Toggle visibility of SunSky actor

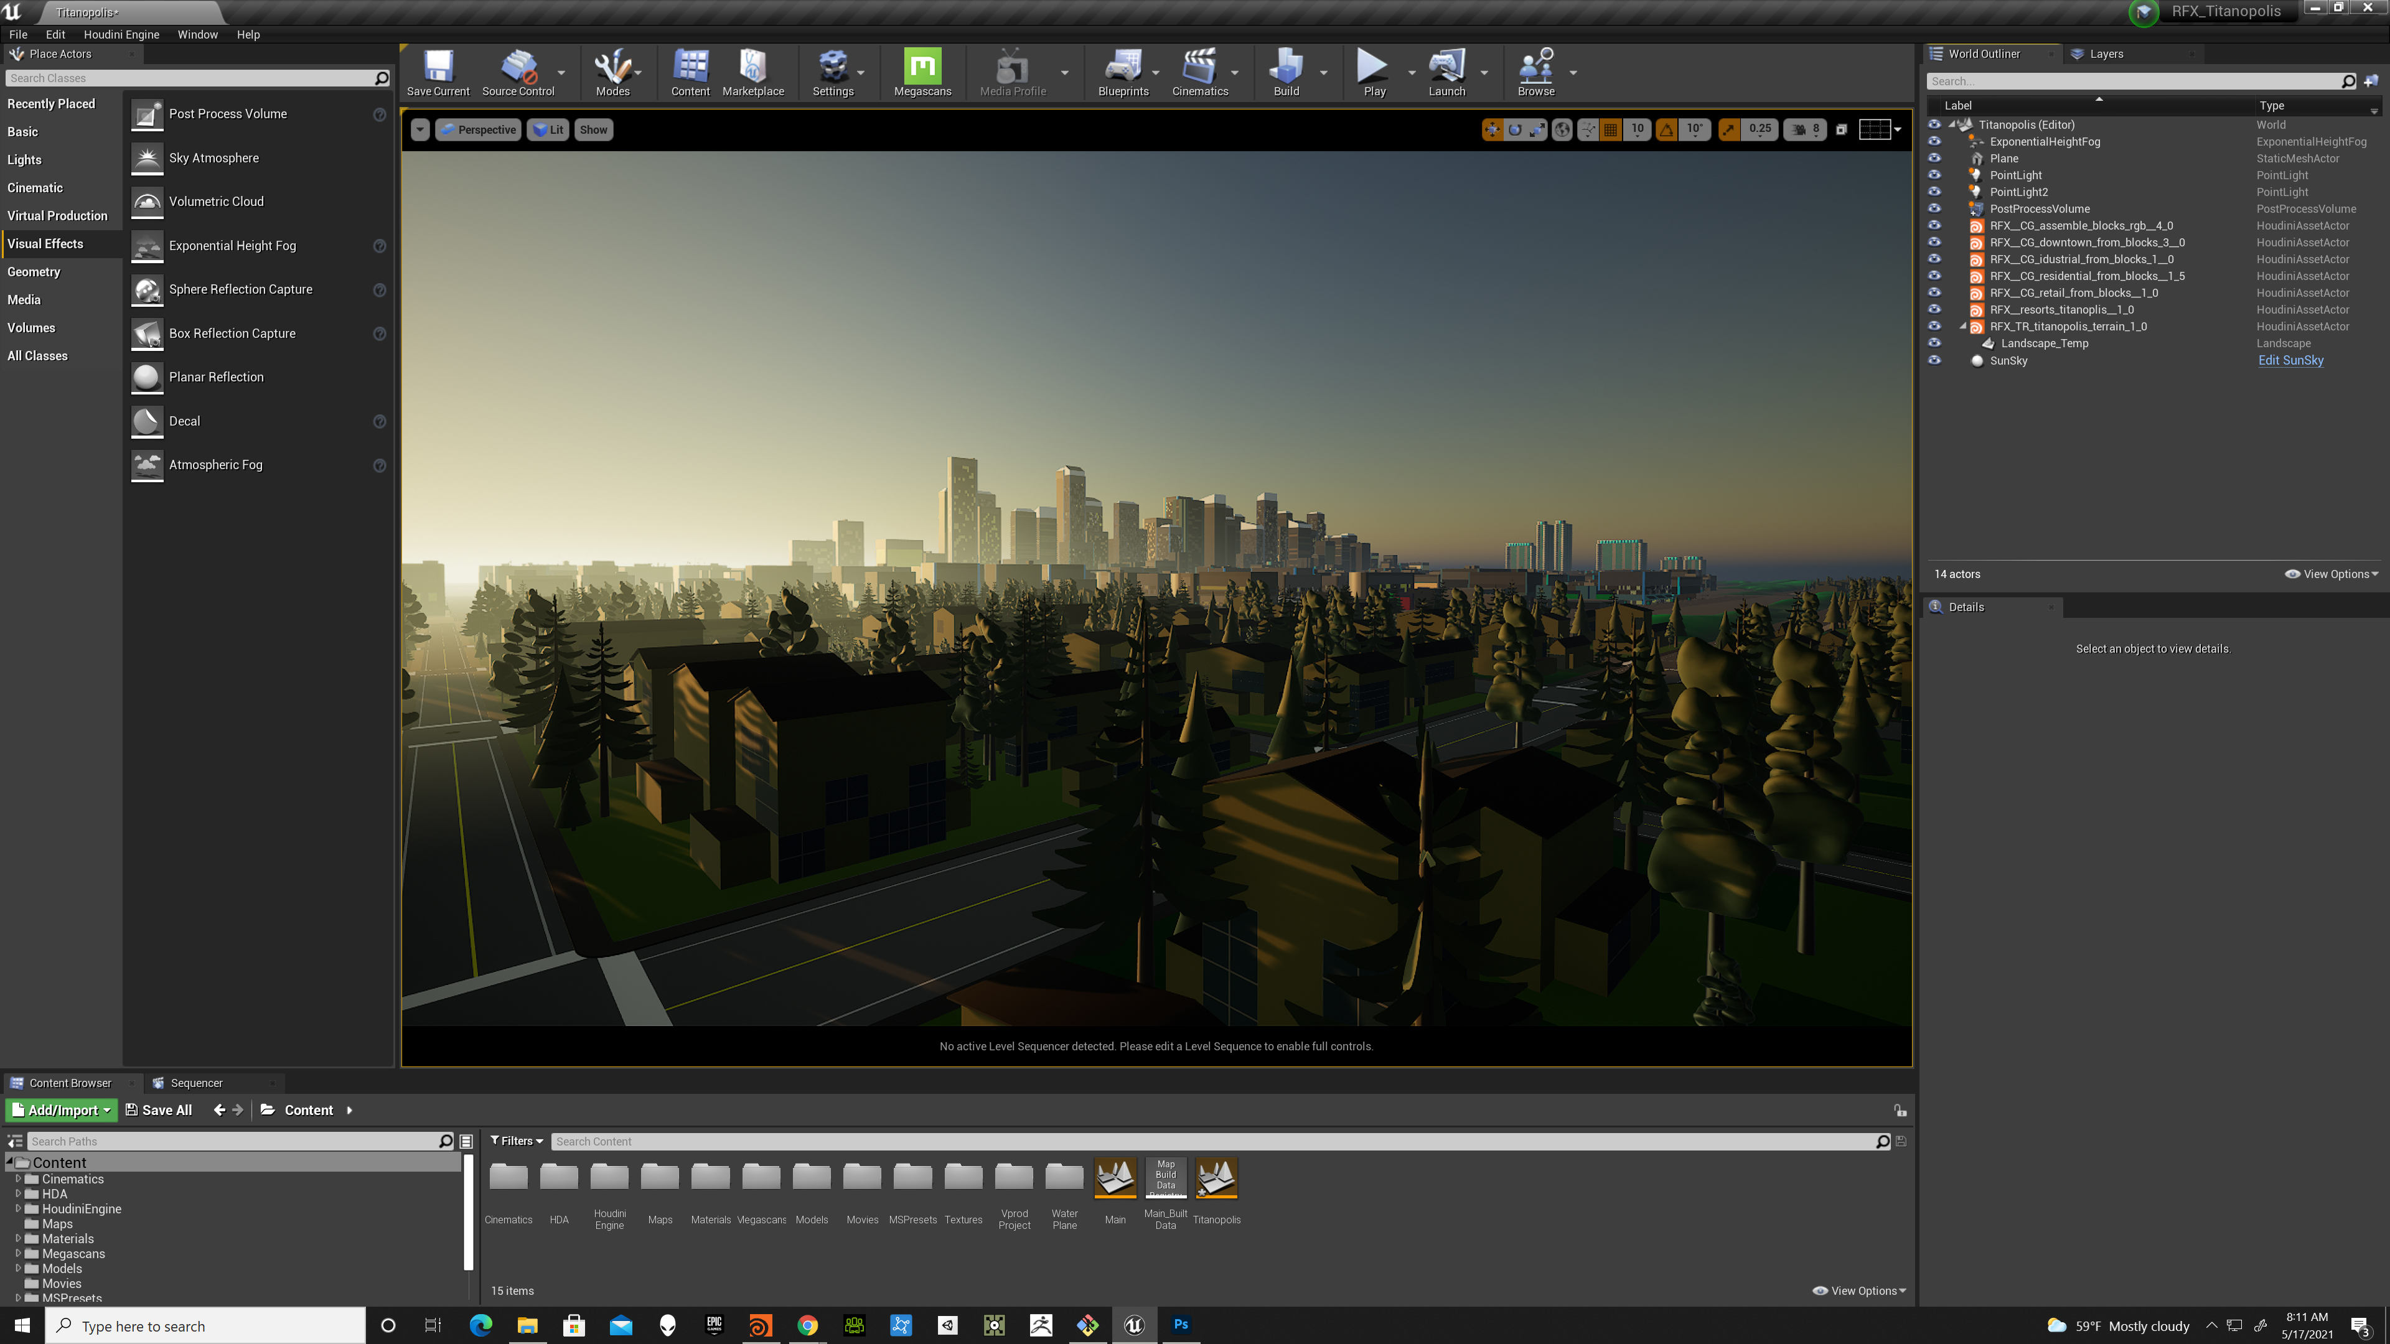coord(1934,361)
